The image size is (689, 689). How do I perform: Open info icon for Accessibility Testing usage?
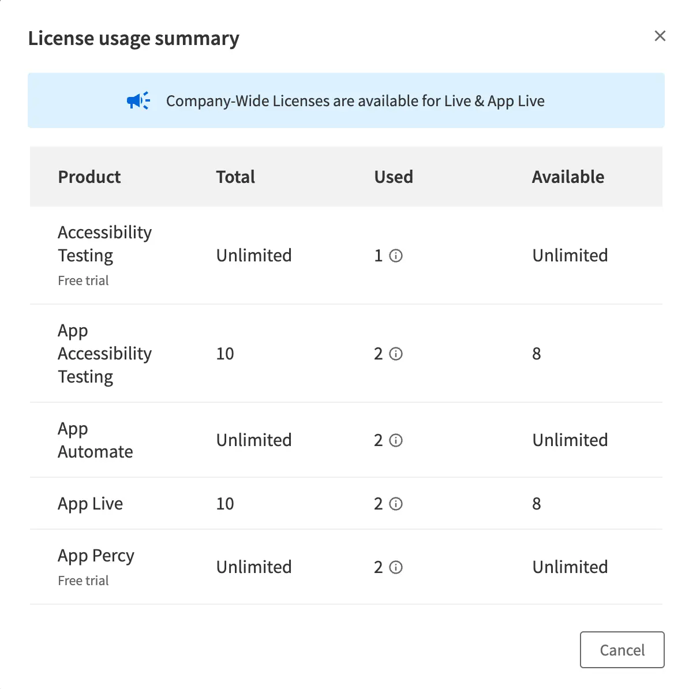(396, 256)
